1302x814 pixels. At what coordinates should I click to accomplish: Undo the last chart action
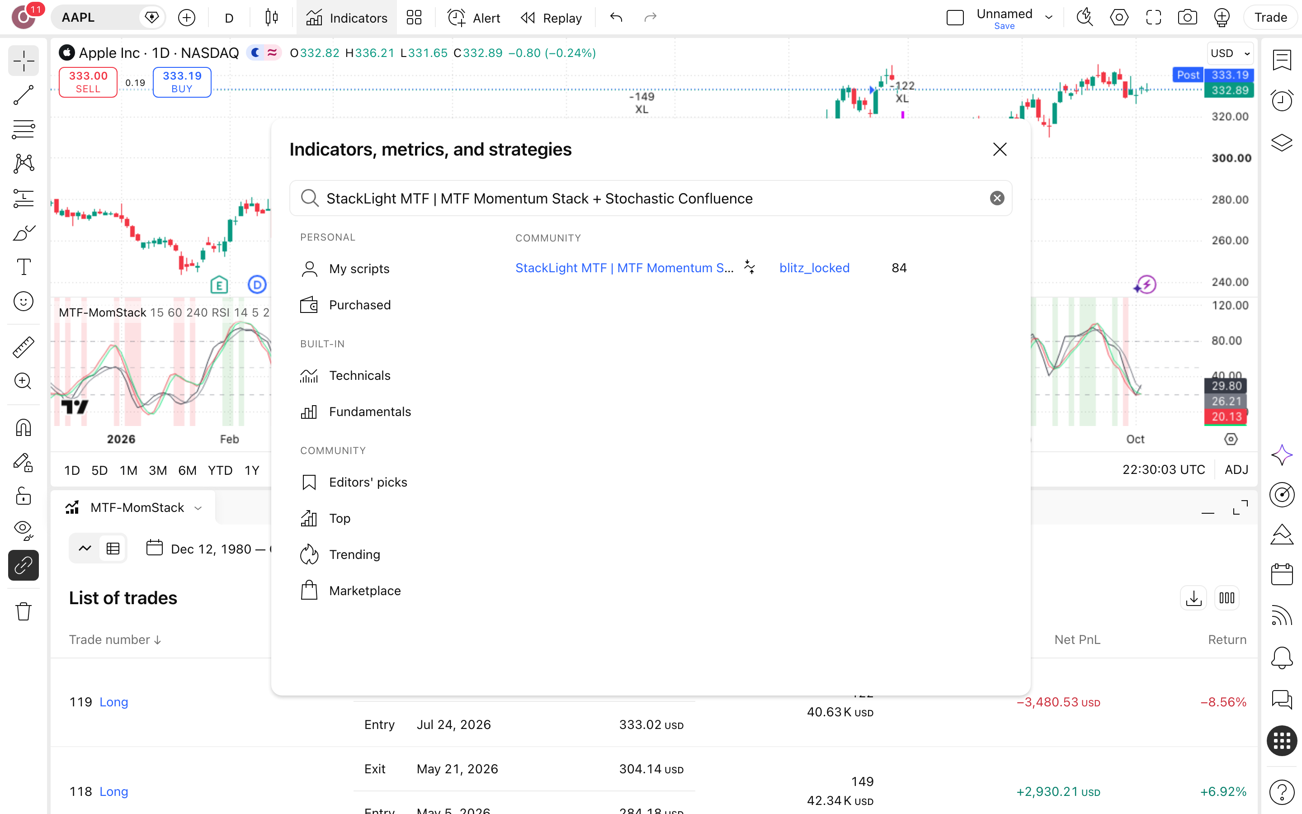pyautogui.click(x=616, y=18)
